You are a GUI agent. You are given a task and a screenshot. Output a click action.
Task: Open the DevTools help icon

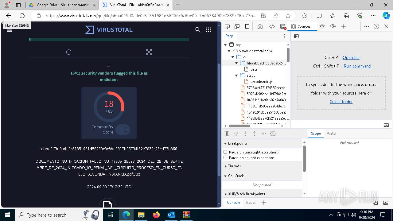tap(376, 26)
